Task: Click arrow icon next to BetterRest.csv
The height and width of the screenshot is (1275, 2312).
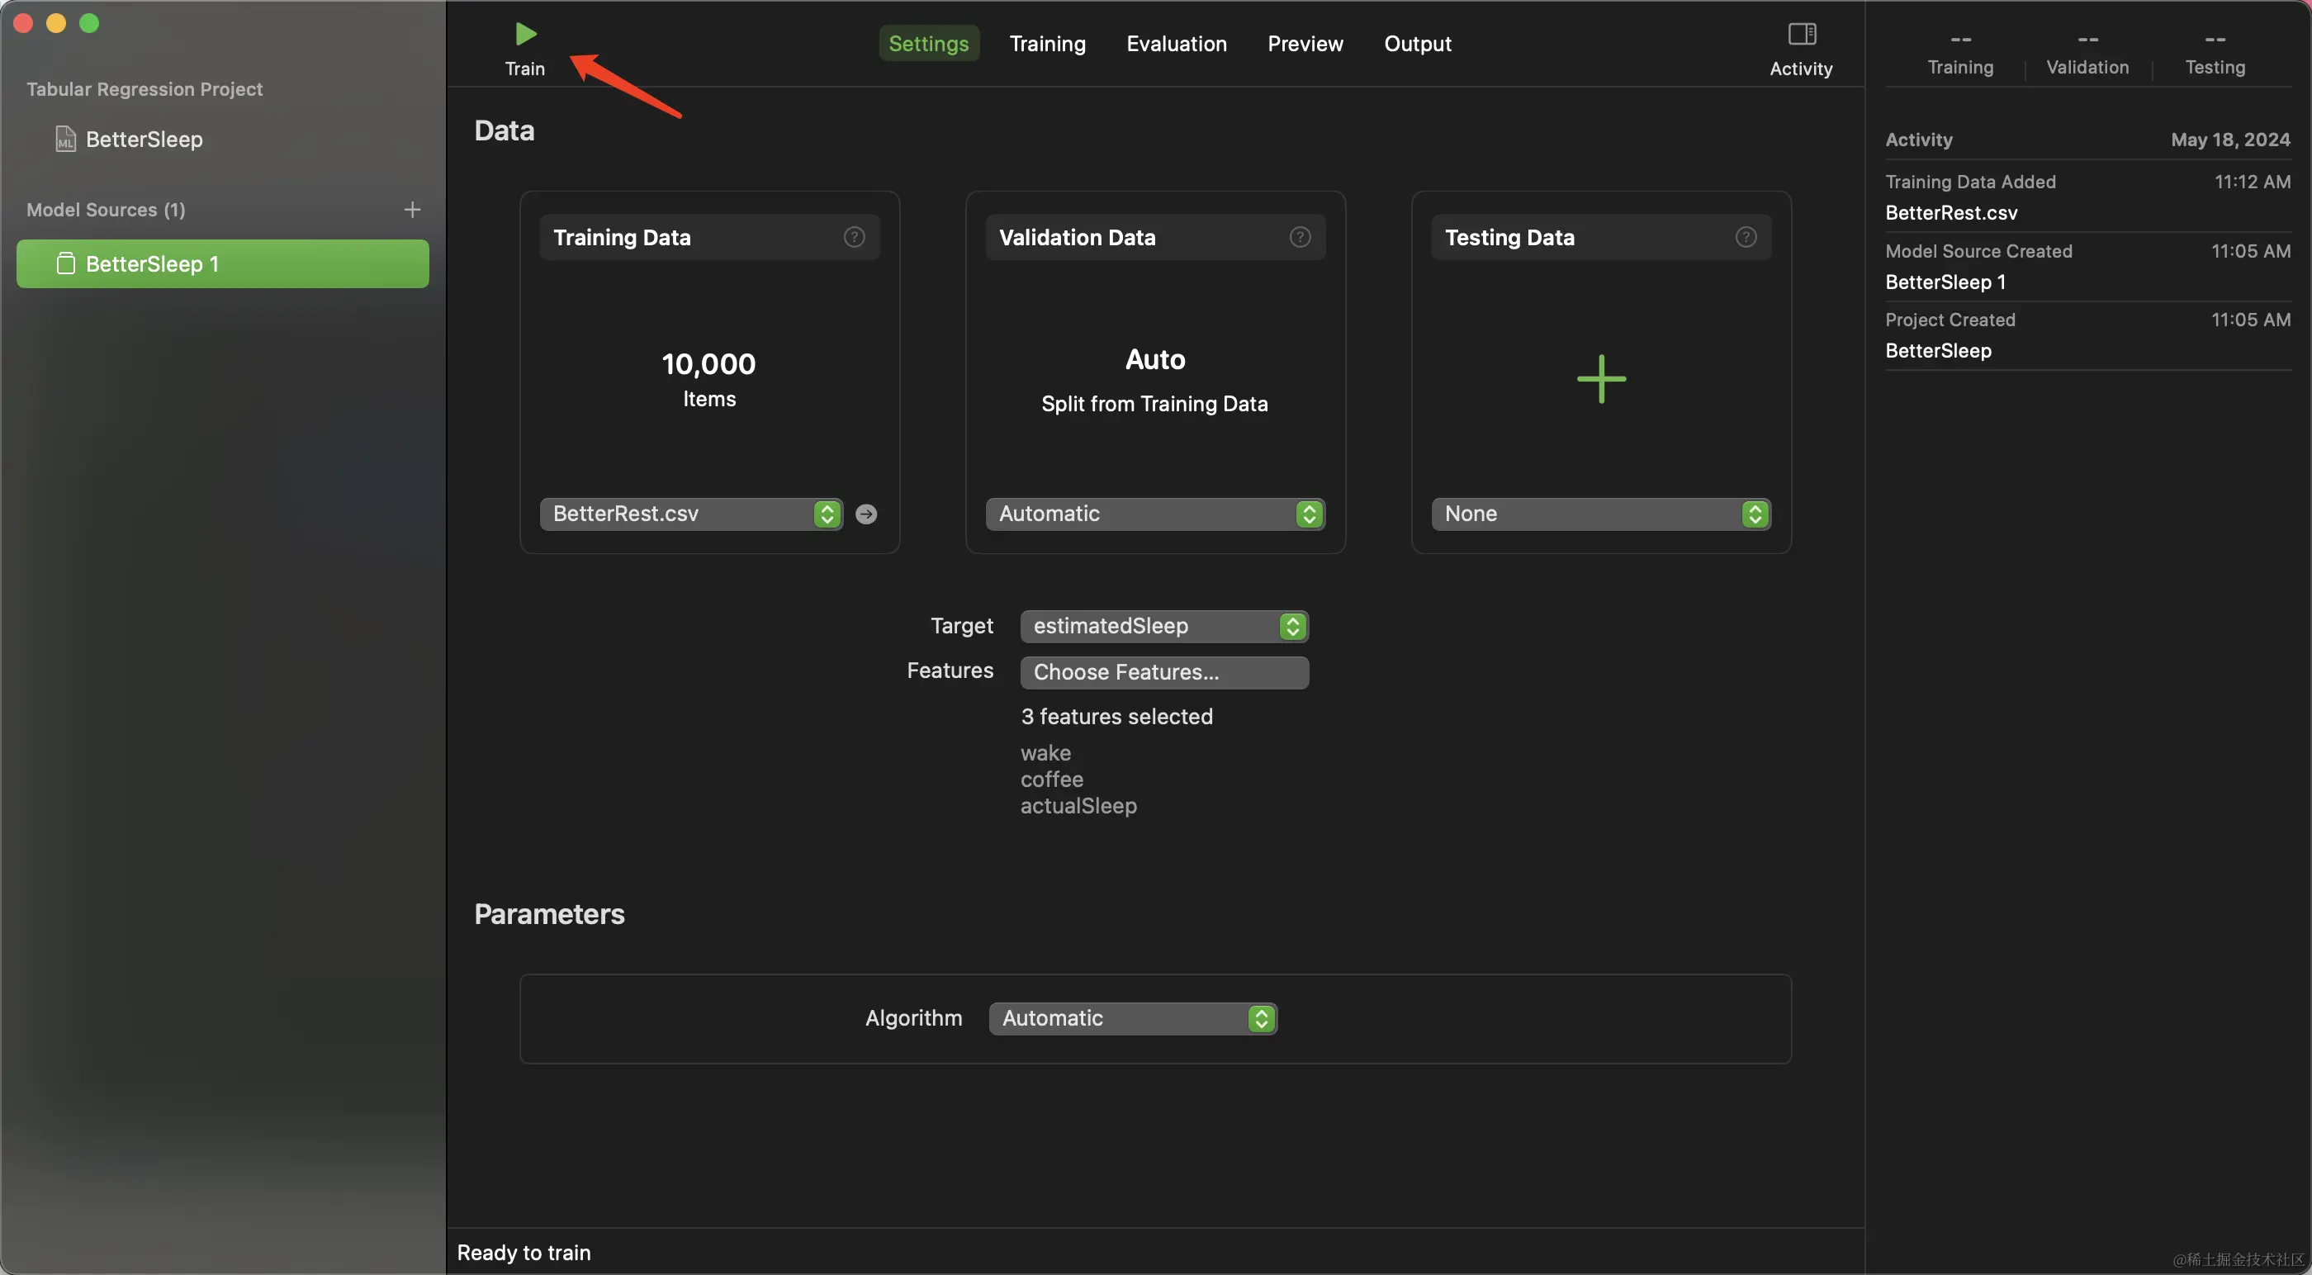Action: (866, 514)
